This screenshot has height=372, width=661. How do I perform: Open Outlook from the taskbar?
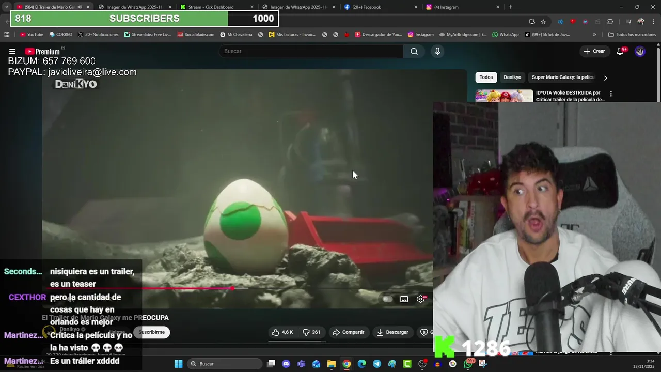(316, 364)
